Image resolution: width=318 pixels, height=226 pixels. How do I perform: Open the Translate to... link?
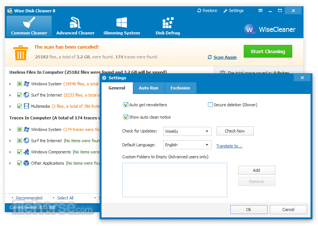[229, 146]
